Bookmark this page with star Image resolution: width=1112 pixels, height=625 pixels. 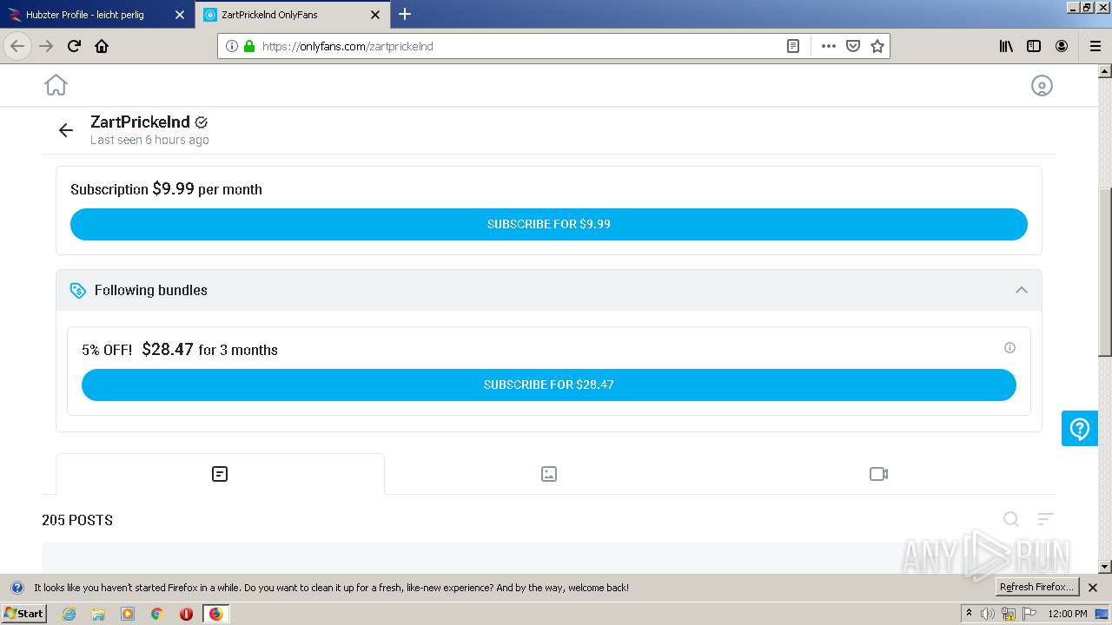877,46
